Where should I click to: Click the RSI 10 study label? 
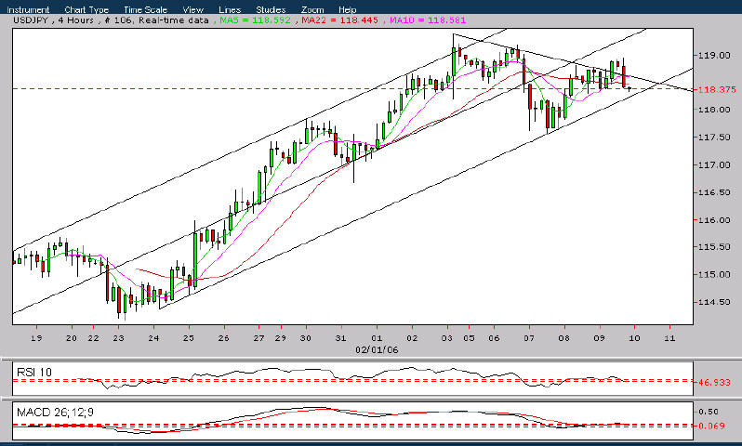point(34,373)
